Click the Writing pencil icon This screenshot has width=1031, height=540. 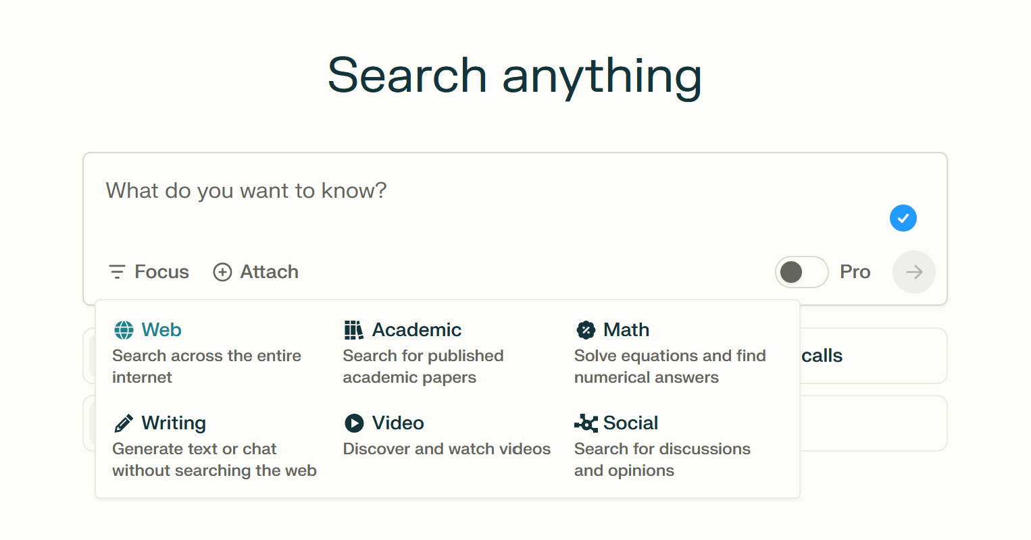[x=124, y=423]
